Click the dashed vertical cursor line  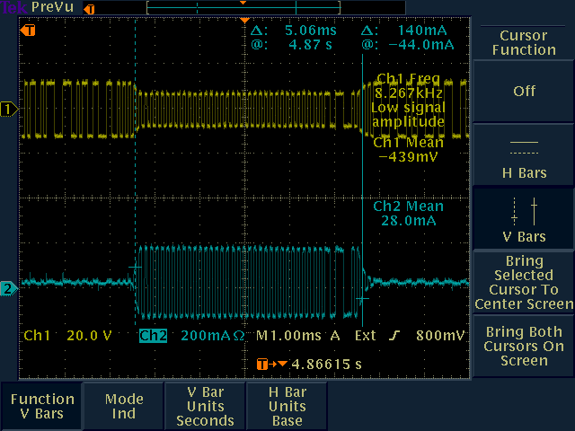point(136,172)
